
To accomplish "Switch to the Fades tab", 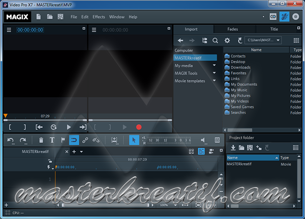I will (x=233, y=29).
